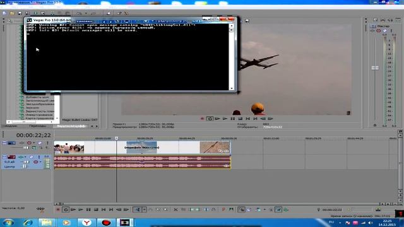This screenshot has height=227, width=404.
Task: Click the audio waveform clip
Action: pyautogui.click(x=143, y=162)
